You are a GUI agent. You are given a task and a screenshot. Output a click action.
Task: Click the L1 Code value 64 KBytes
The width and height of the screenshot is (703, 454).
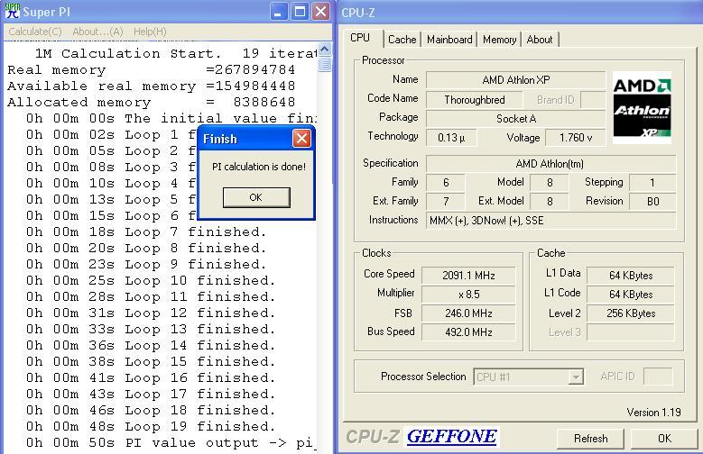pos(631,295)
